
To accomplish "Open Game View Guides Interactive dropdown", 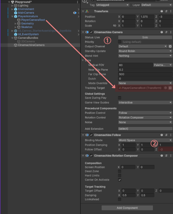I will pyautogui.click(x=145, y=103).
